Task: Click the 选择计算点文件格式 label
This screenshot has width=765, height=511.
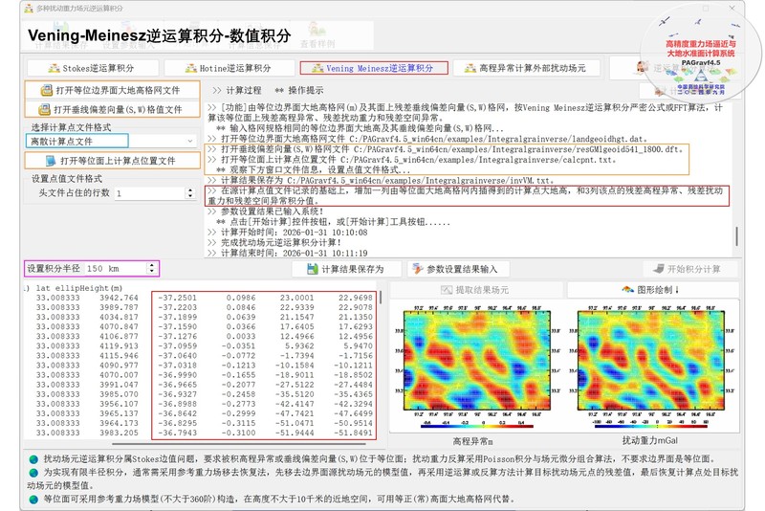Action: pos(71,127)
